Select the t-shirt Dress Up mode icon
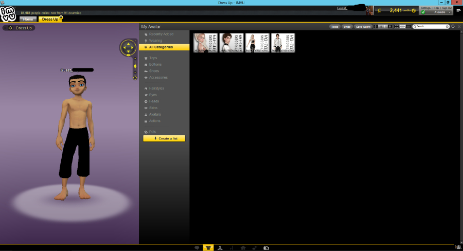463x251 pixels. pyautogui.click(x=208, y=248)
